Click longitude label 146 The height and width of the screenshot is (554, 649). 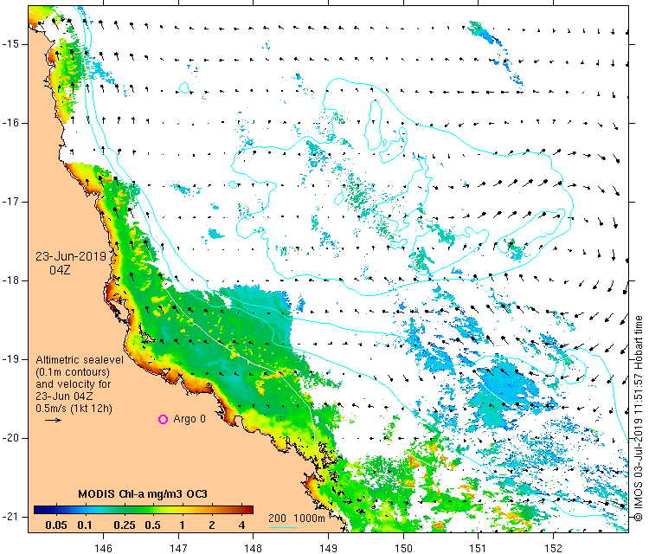103,548
